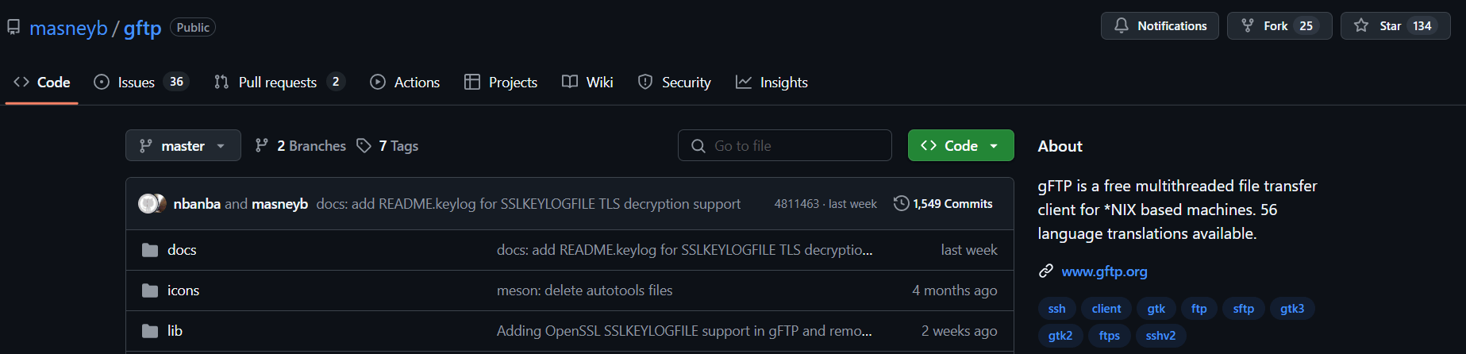Open the gftp repository name link
Viewport: 1466px width, 354px height.
(x=142, y=28)
